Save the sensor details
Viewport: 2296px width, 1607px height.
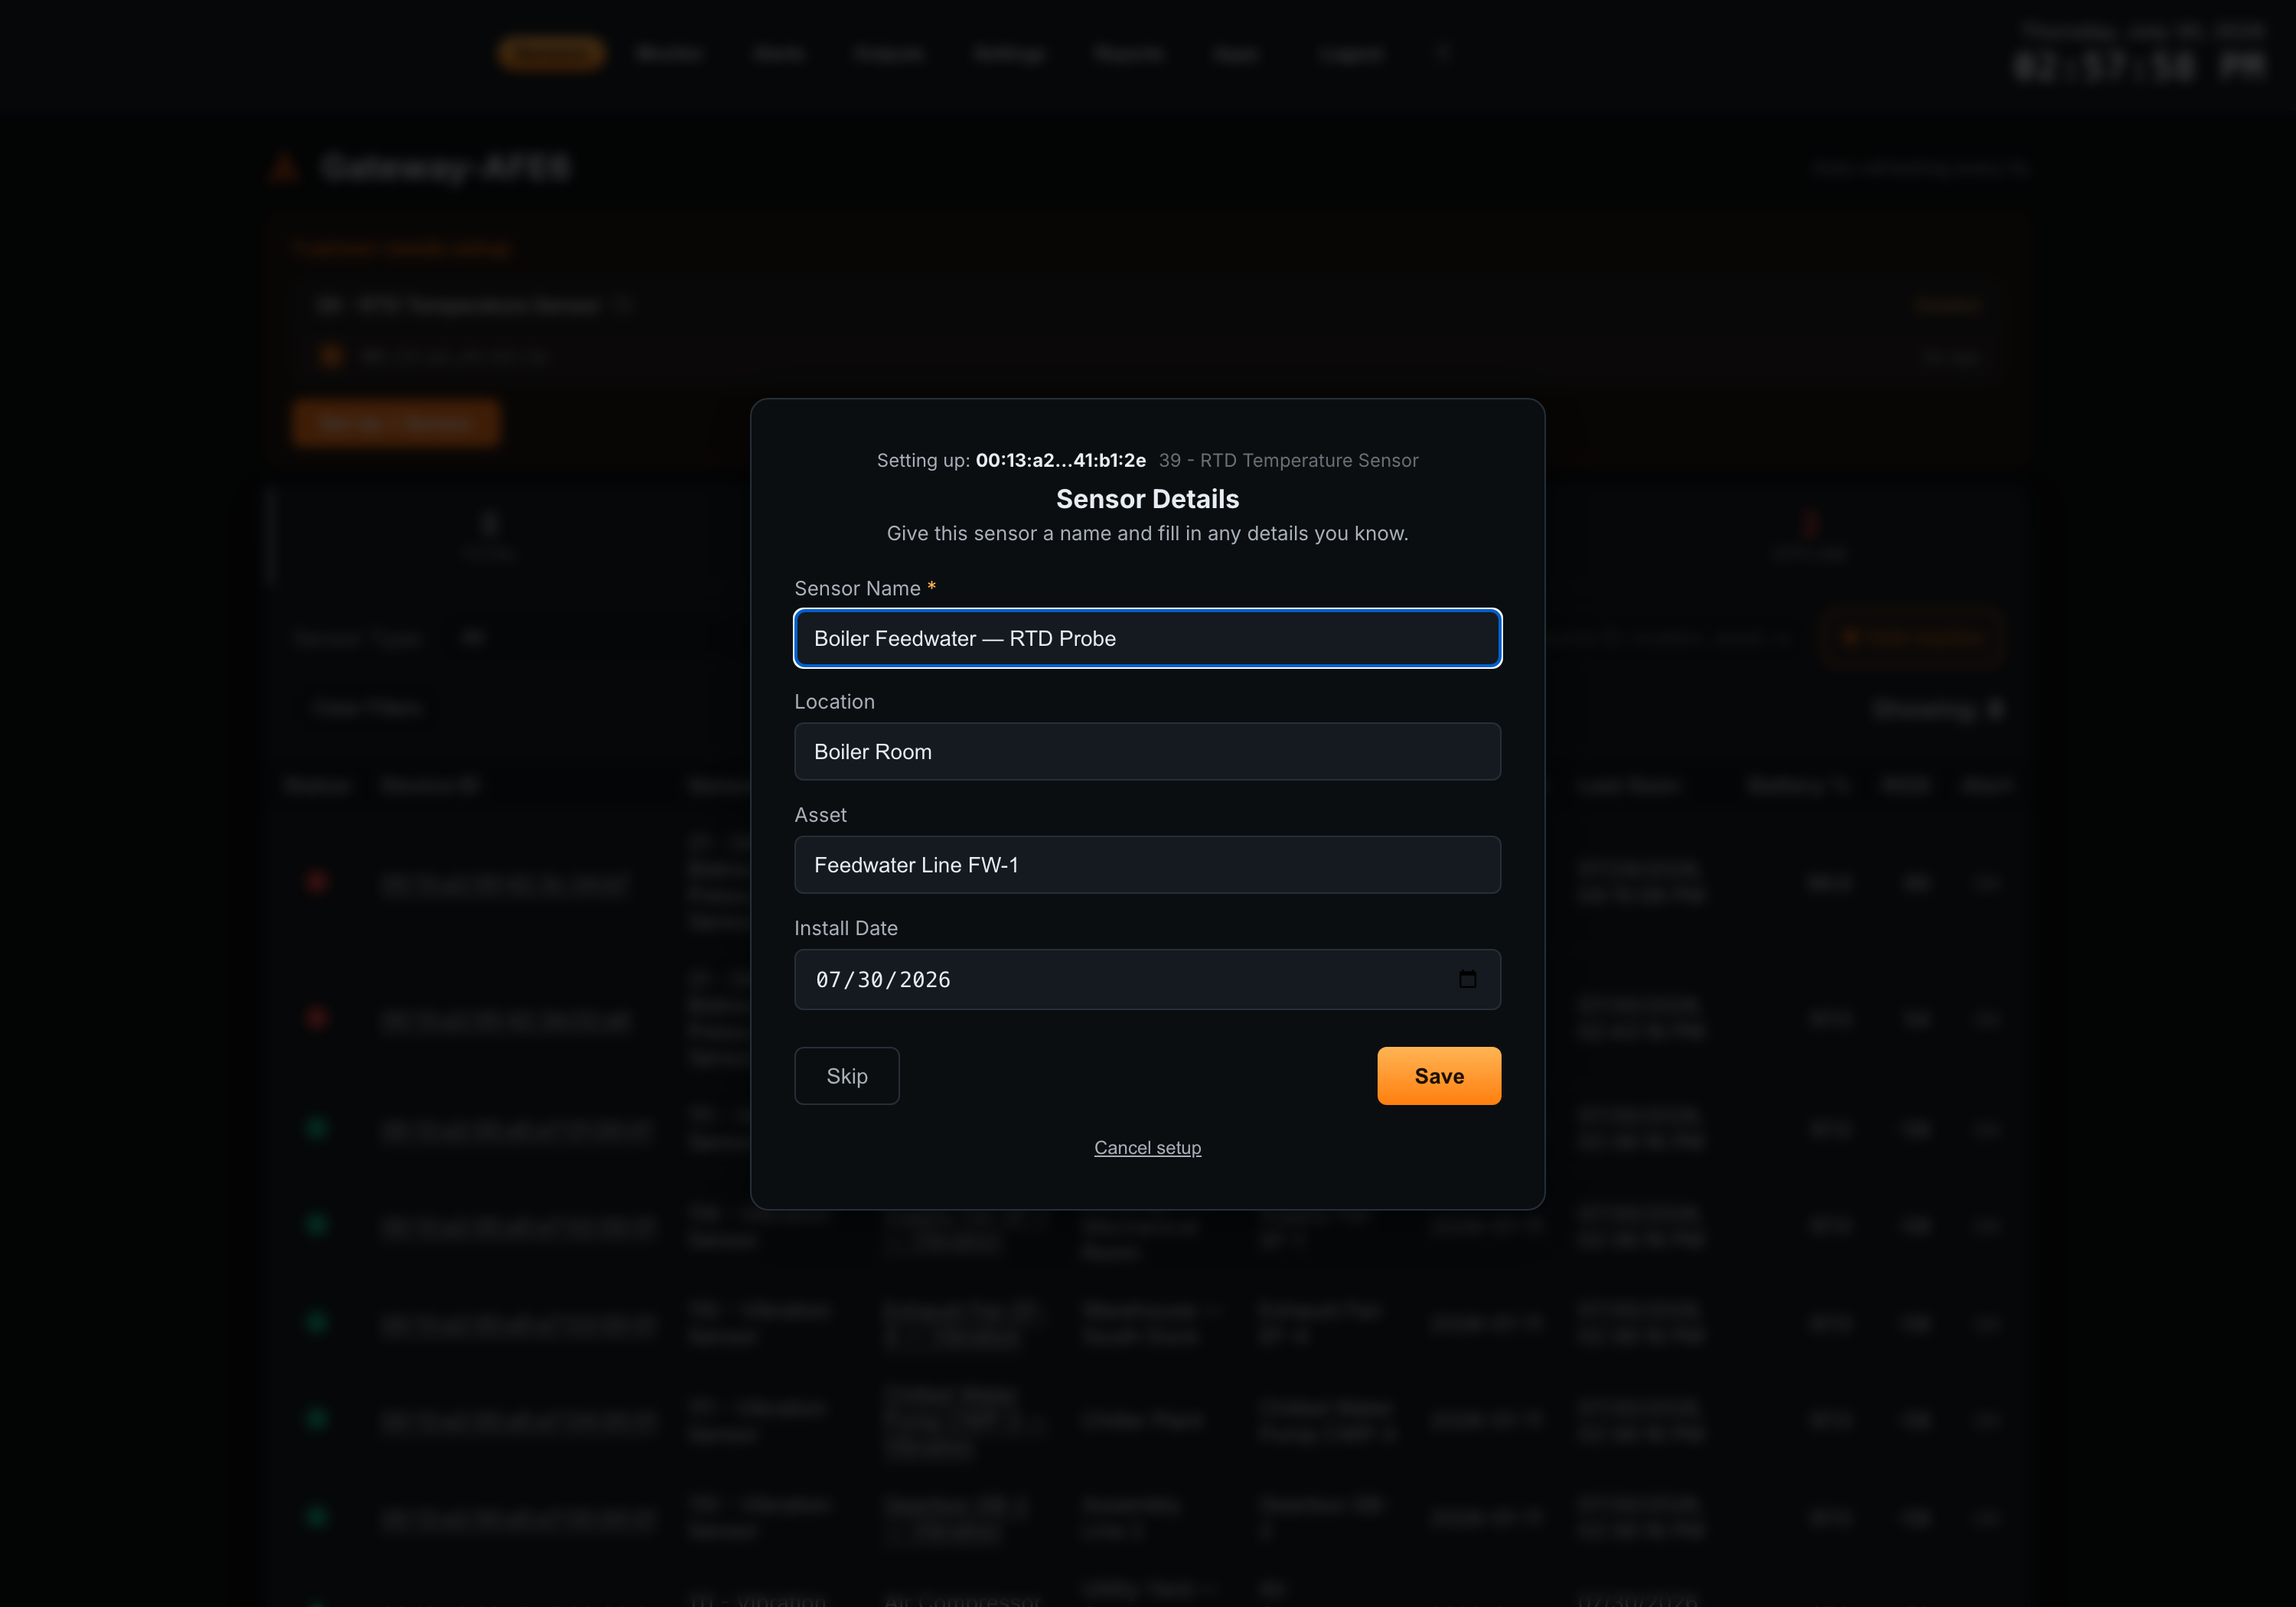1438,1076
